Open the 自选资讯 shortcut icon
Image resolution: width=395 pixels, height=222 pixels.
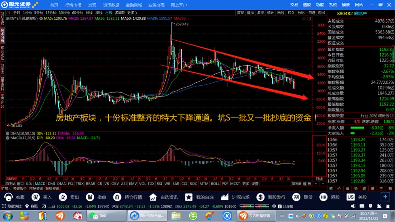(153, 197)
